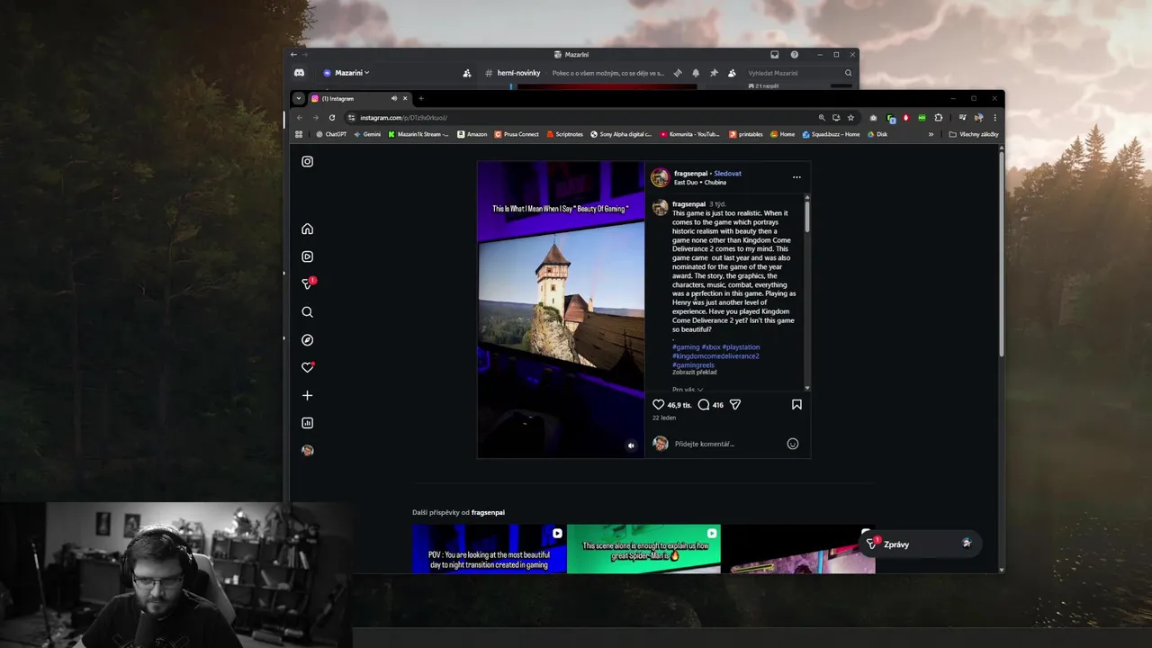This screenshot has width=1152, height=648.
Task: Open Chrome tab search dropdown arrow
Action: pyautogui.click(x=299, y=98)
